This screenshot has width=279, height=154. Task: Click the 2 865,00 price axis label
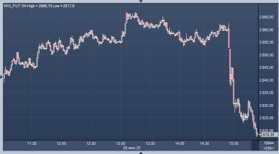point(267,17)
